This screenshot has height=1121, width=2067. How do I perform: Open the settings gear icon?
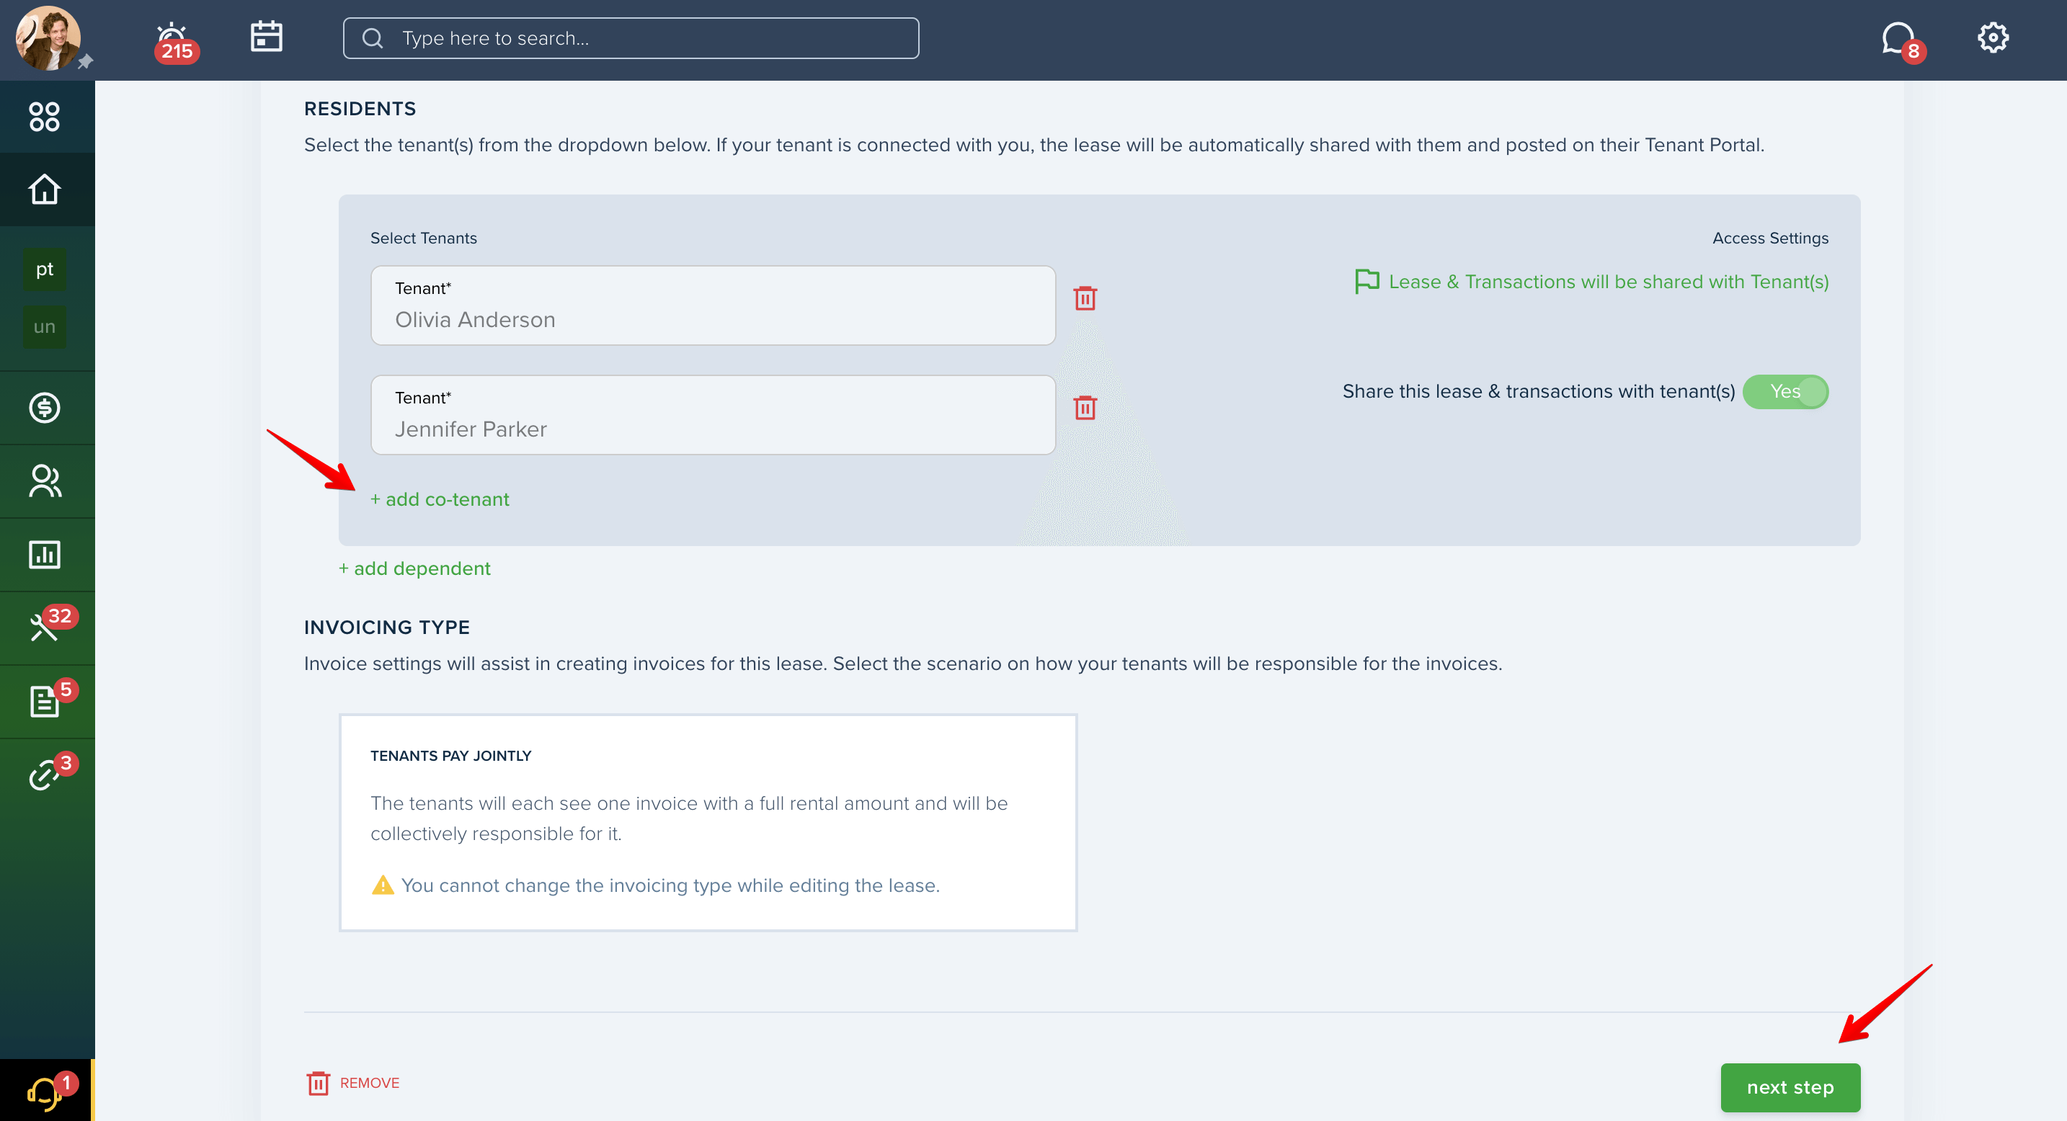(x=1992, y=37)
